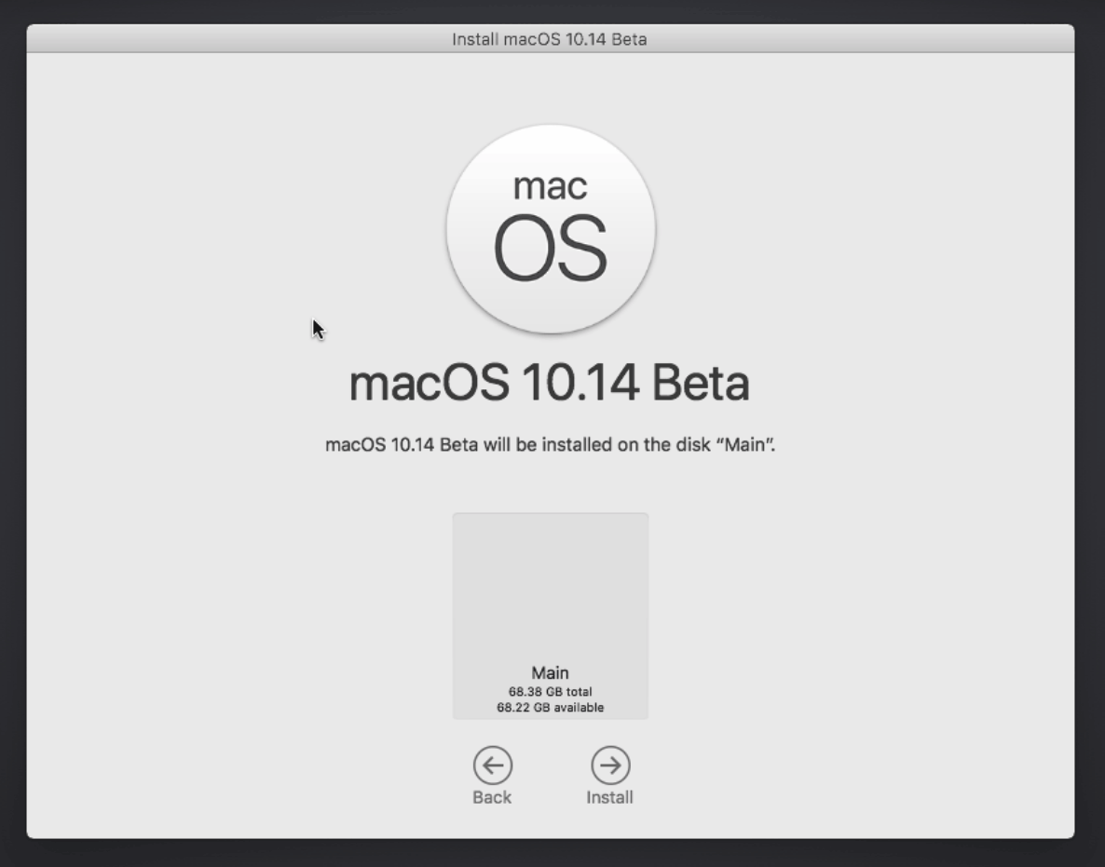Select the Main disk tile
This screenshot has height=867, width=1105.
pyautogui.click(x=551, y=616)
